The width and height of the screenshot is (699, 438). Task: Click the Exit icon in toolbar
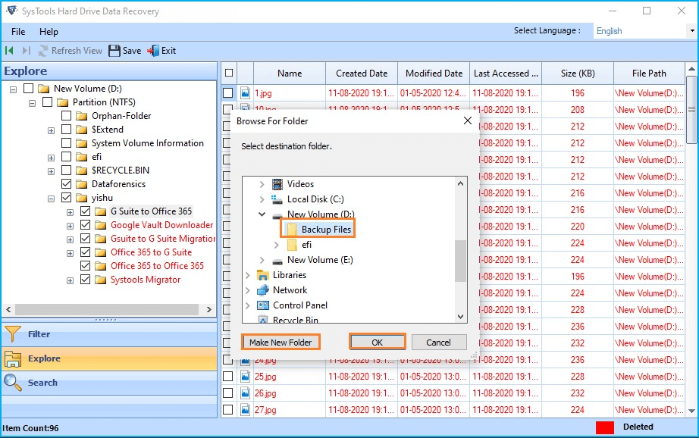pyautogui.click(x=153, y=51)
